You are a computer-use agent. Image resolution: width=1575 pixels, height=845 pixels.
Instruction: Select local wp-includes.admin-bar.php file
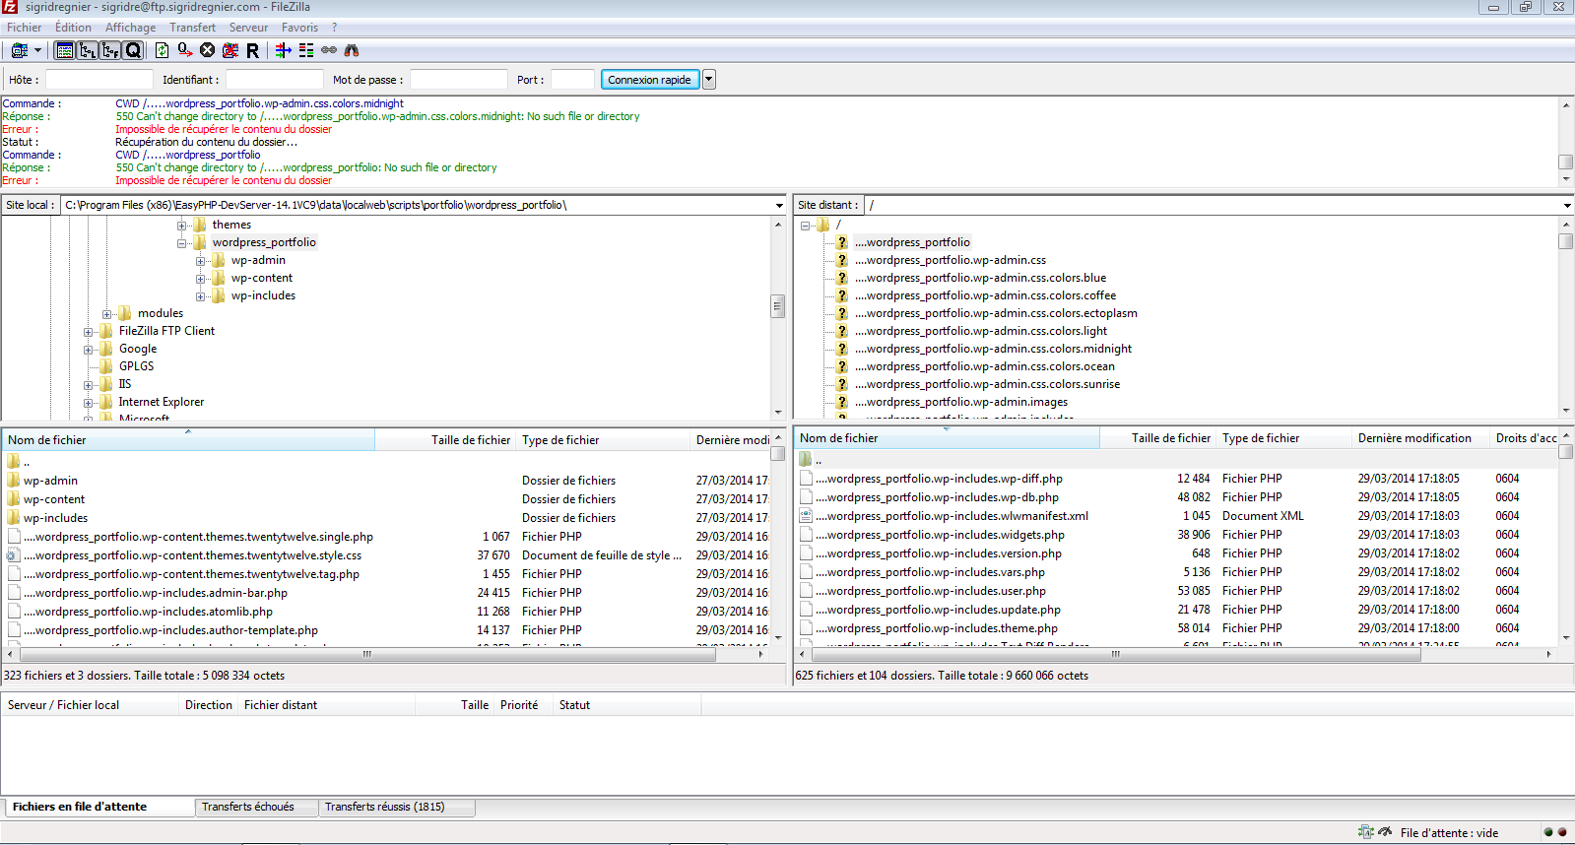coord(156,593)
